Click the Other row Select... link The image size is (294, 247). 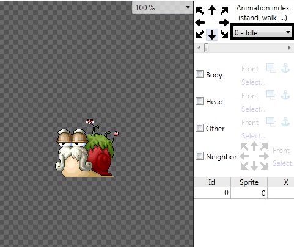pyautogui.click(x=254, y=136)
